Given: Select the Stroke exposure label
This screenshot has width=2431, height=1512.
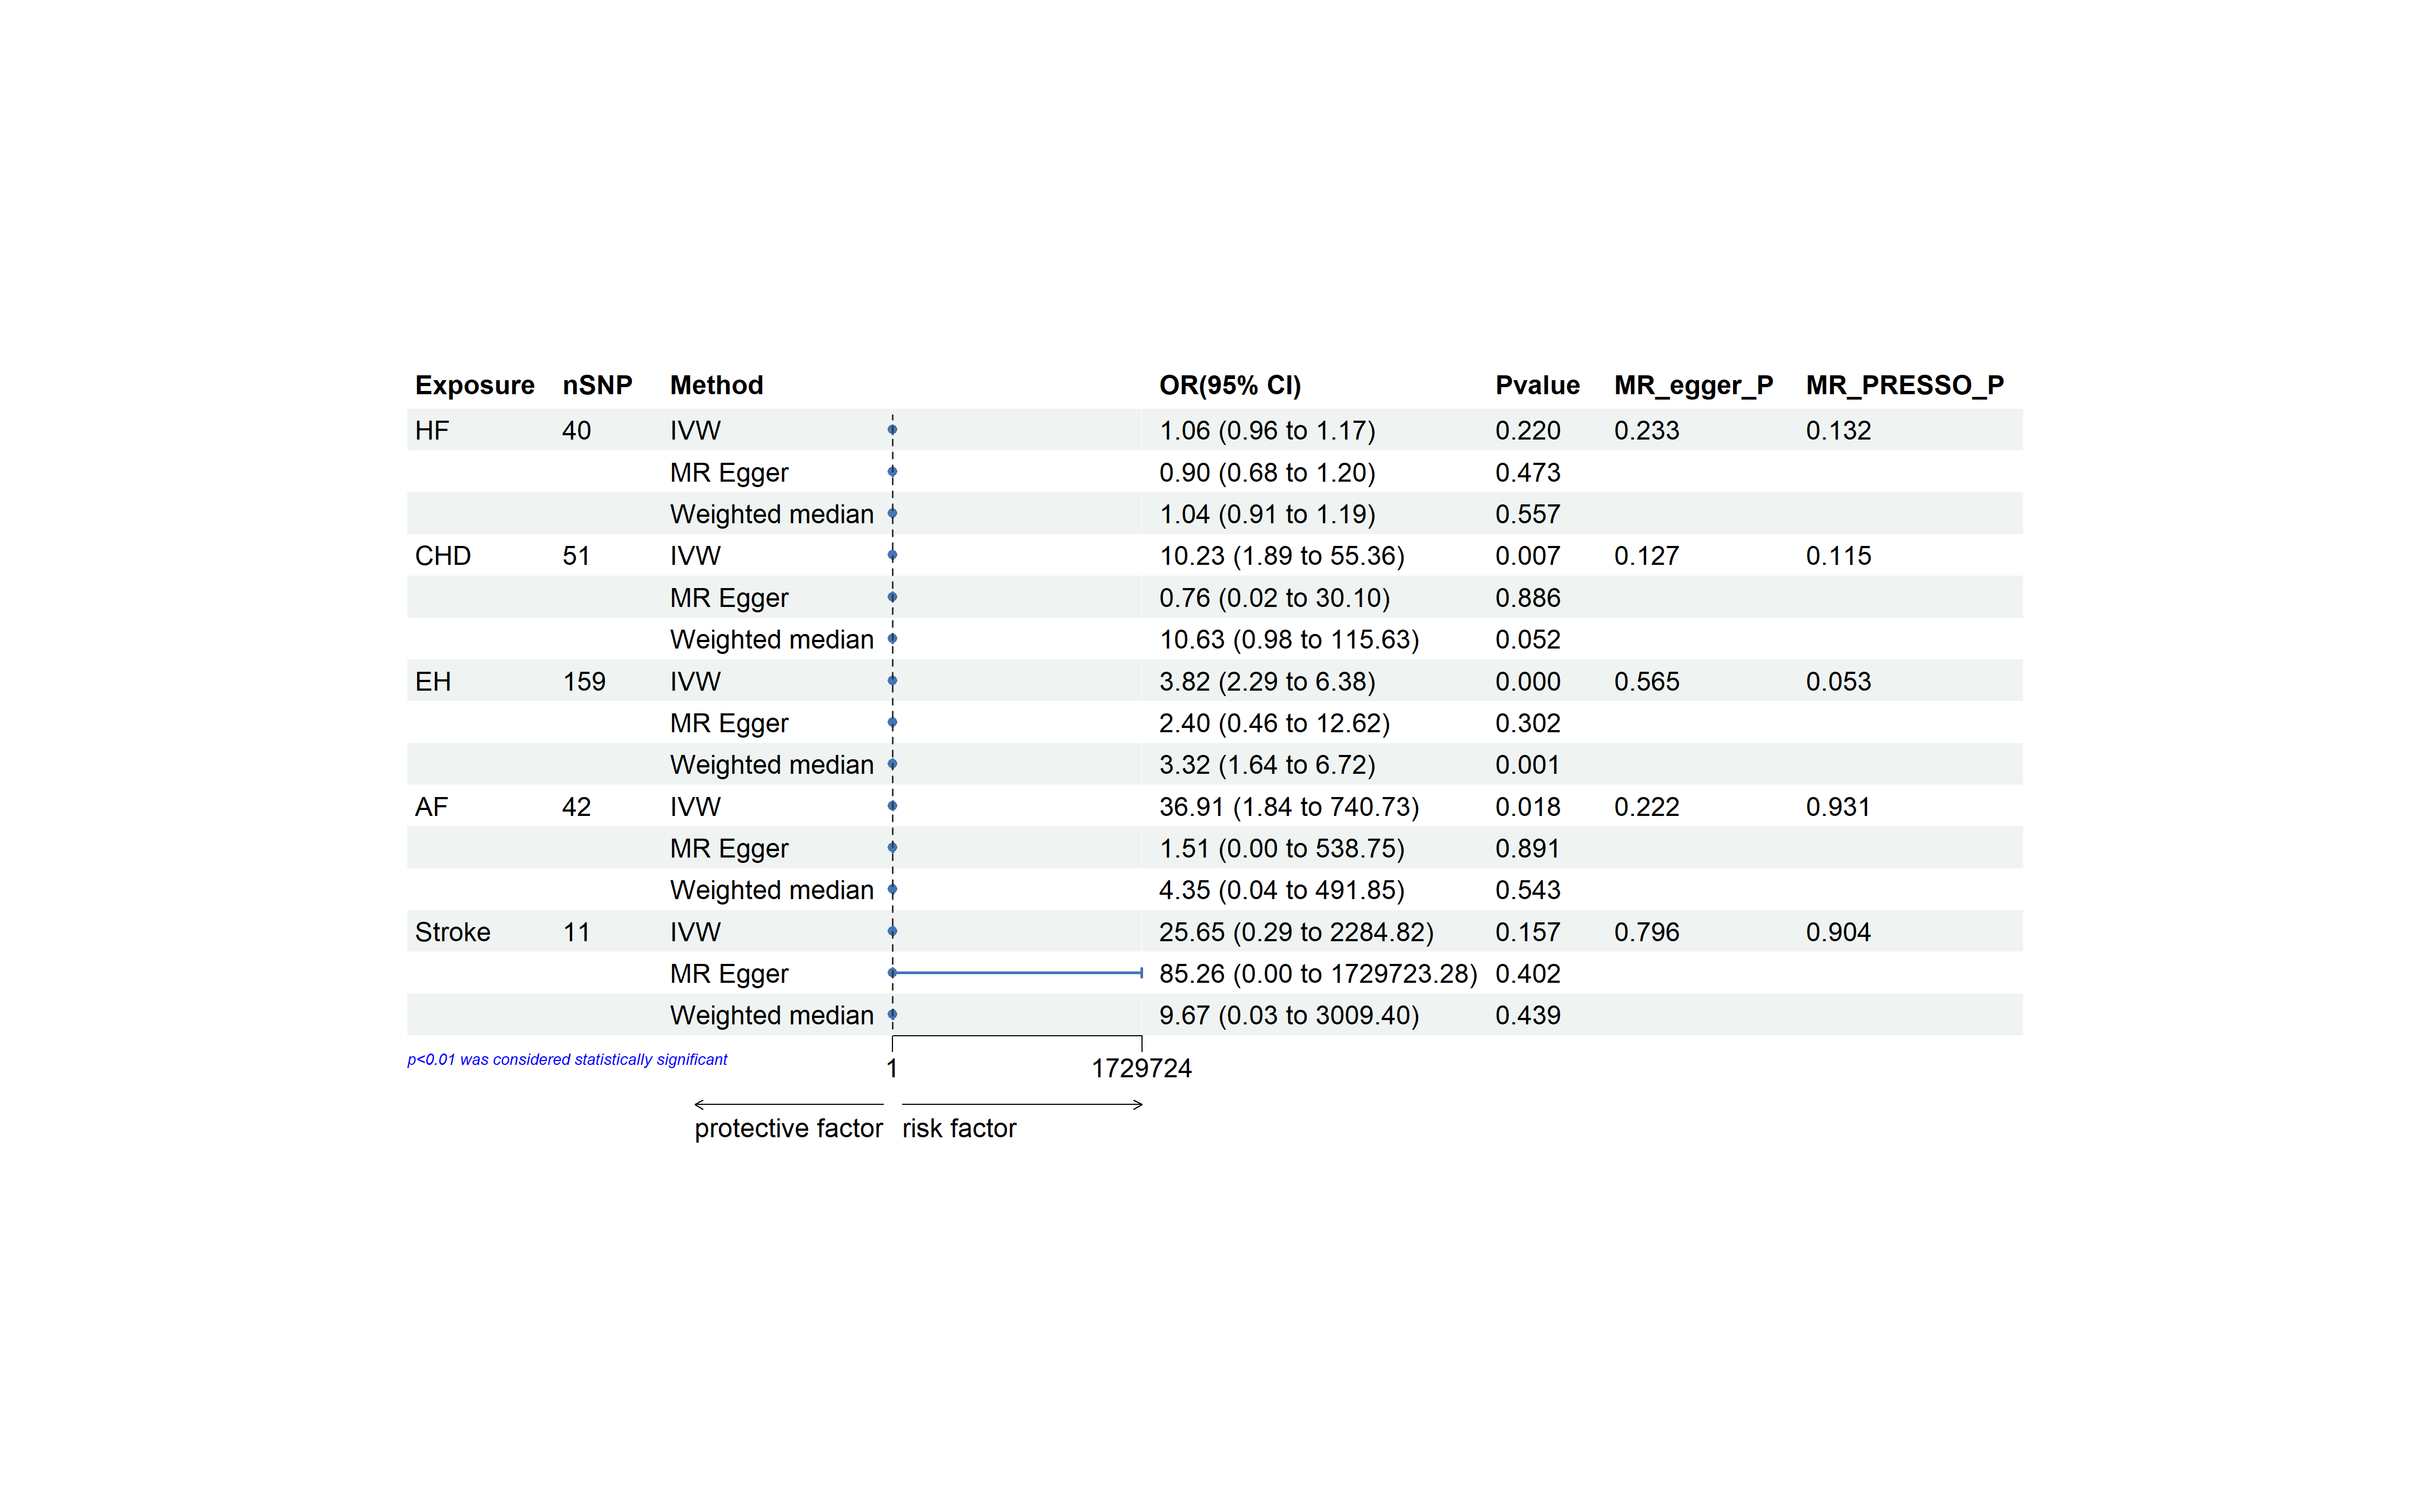Looking at the screenshot, I should point(452,932).
